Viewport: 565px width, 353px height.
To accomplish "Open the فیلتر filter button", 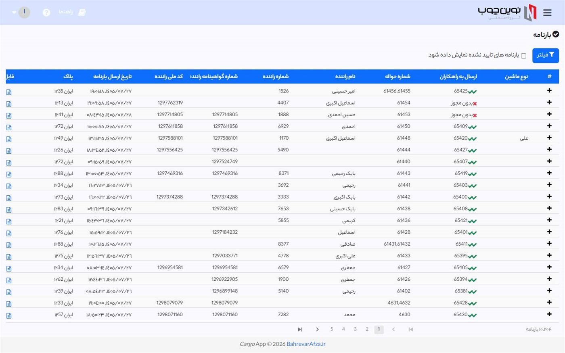I will point(546,55).
